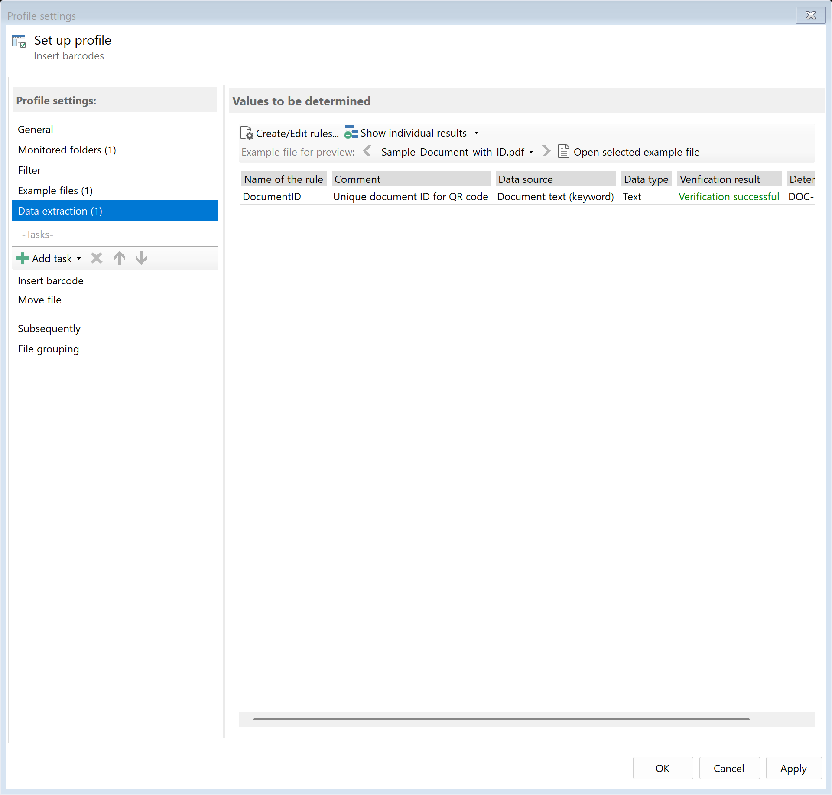This screenshot has height=795, width=832.
Task: Open the Monitored folders section
Action: pyautogui.click(x=67, y=150)
